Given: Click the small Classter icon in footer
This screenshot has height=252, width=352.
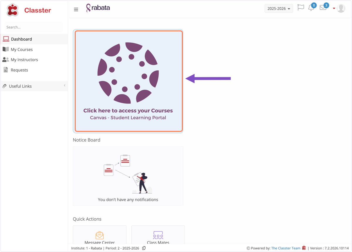Looking at the screenshot, I should point(304,248).
